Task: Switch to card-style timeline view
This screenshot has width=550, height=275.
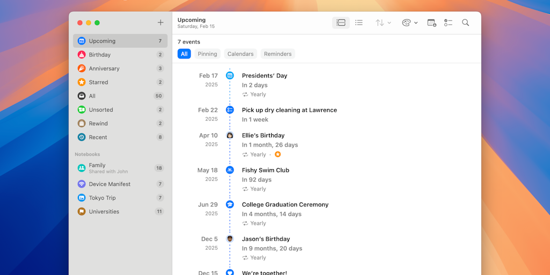Action: point(341,23)
